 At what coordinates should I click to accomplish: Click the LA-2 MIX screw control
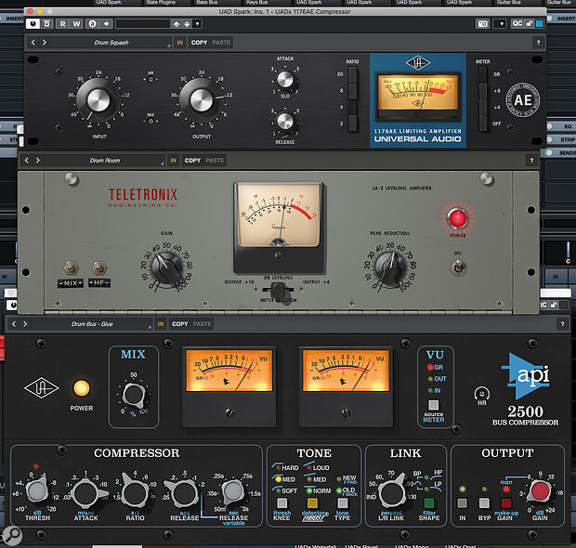72,268
